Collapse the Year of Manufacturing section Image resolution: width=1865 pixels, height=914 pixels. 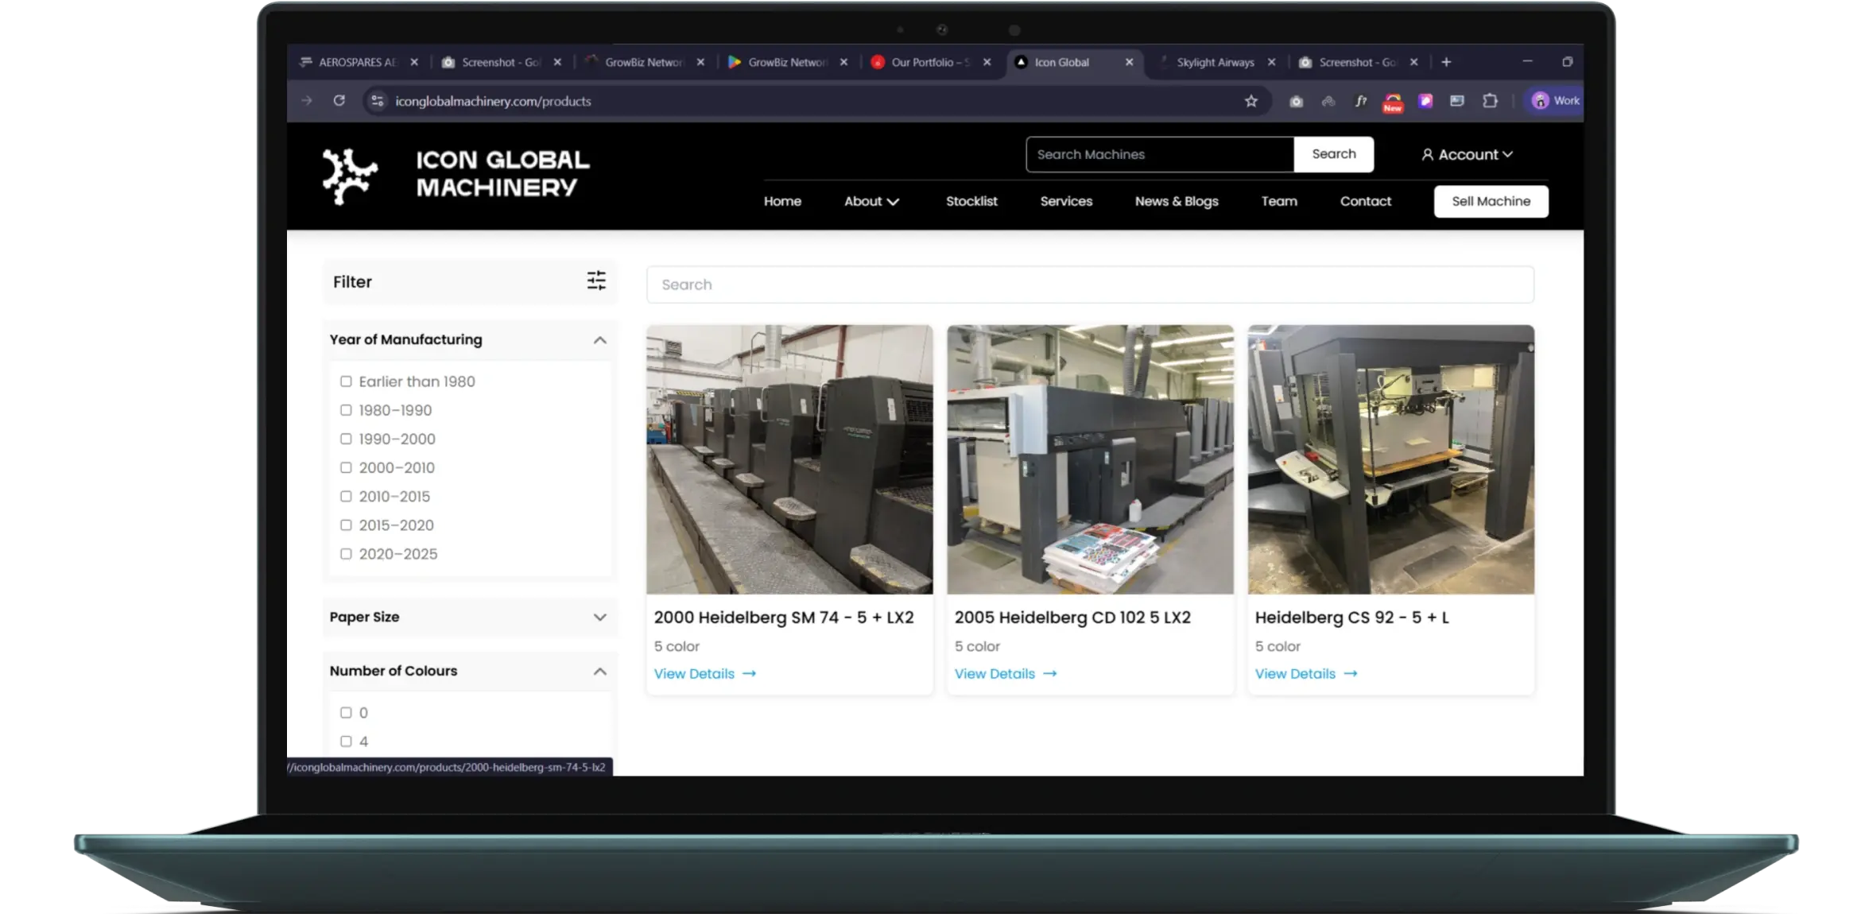599,340
